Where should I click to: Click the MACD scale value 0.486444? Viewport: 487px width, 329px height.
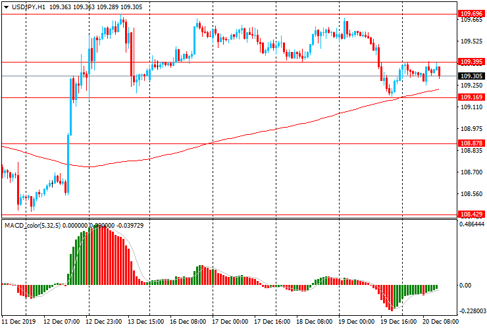[472, 224]
